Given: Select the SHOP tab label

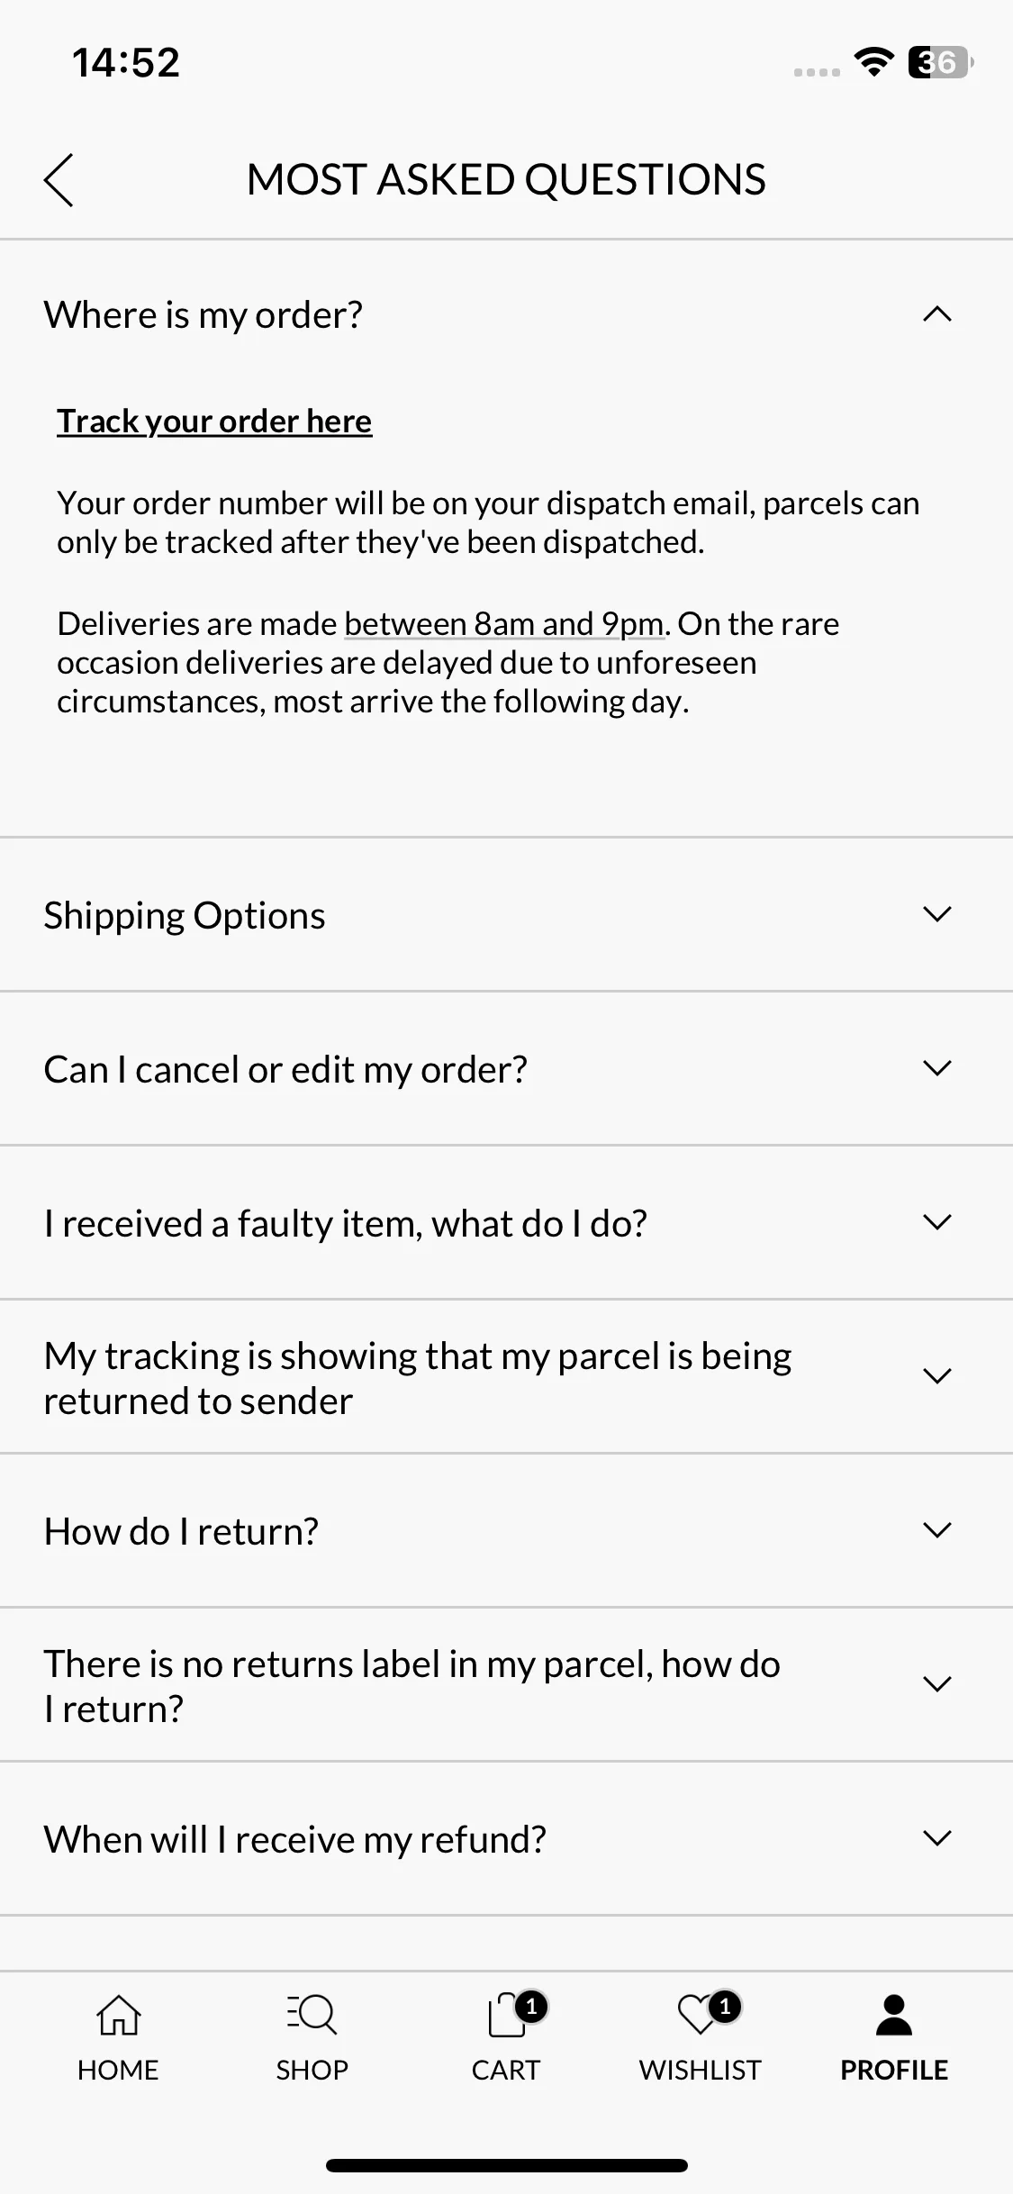Looking at the screenshot, I should coord(312,2070).
